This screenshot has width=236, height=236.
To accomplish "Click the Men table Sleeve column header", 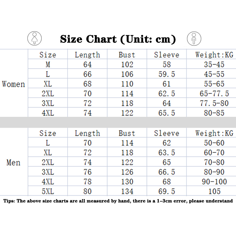I will (166, 133).
